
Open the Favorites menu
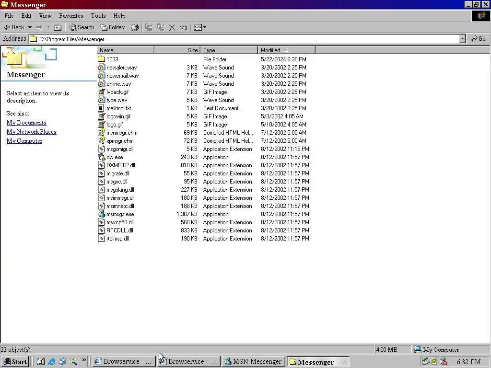click(71, 16)
